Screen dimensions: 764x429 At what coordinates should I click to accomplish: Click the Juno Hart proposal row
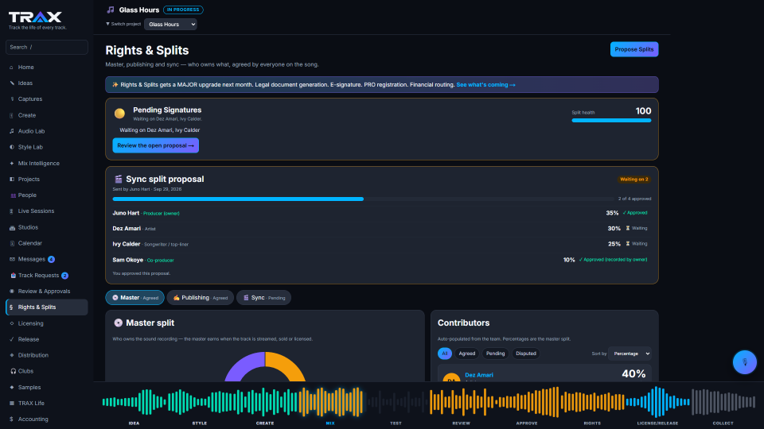point(381,213)
